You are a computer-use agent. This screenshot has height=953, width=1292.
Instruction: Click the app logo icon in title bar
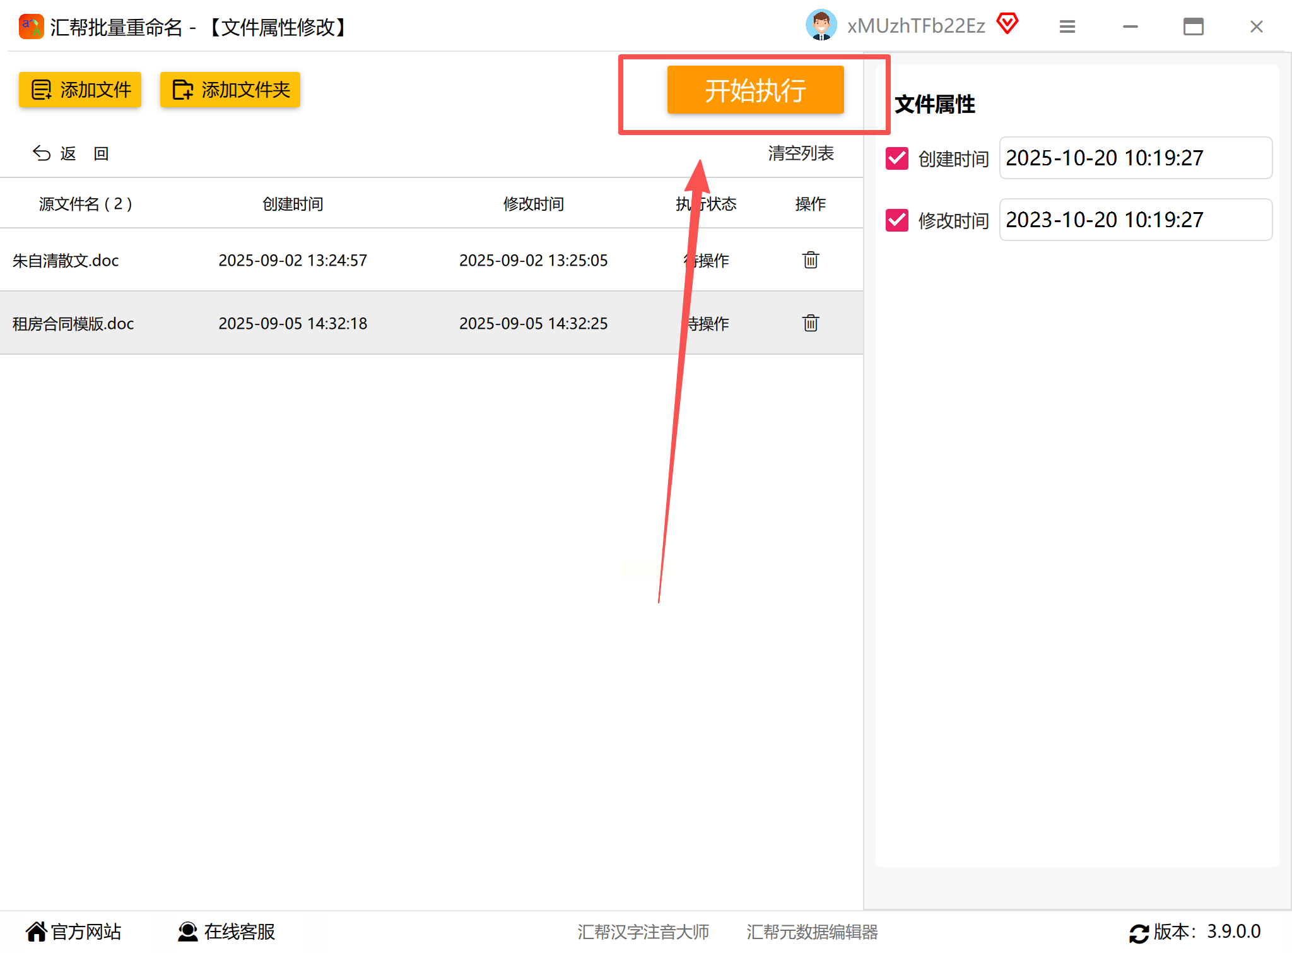pyautogui.click(x=31, y=27)
